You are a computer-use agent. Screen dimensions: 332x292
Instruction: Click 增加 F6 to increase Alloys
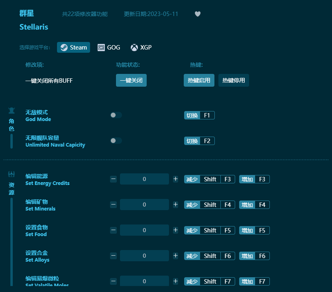tap(254, 256)
